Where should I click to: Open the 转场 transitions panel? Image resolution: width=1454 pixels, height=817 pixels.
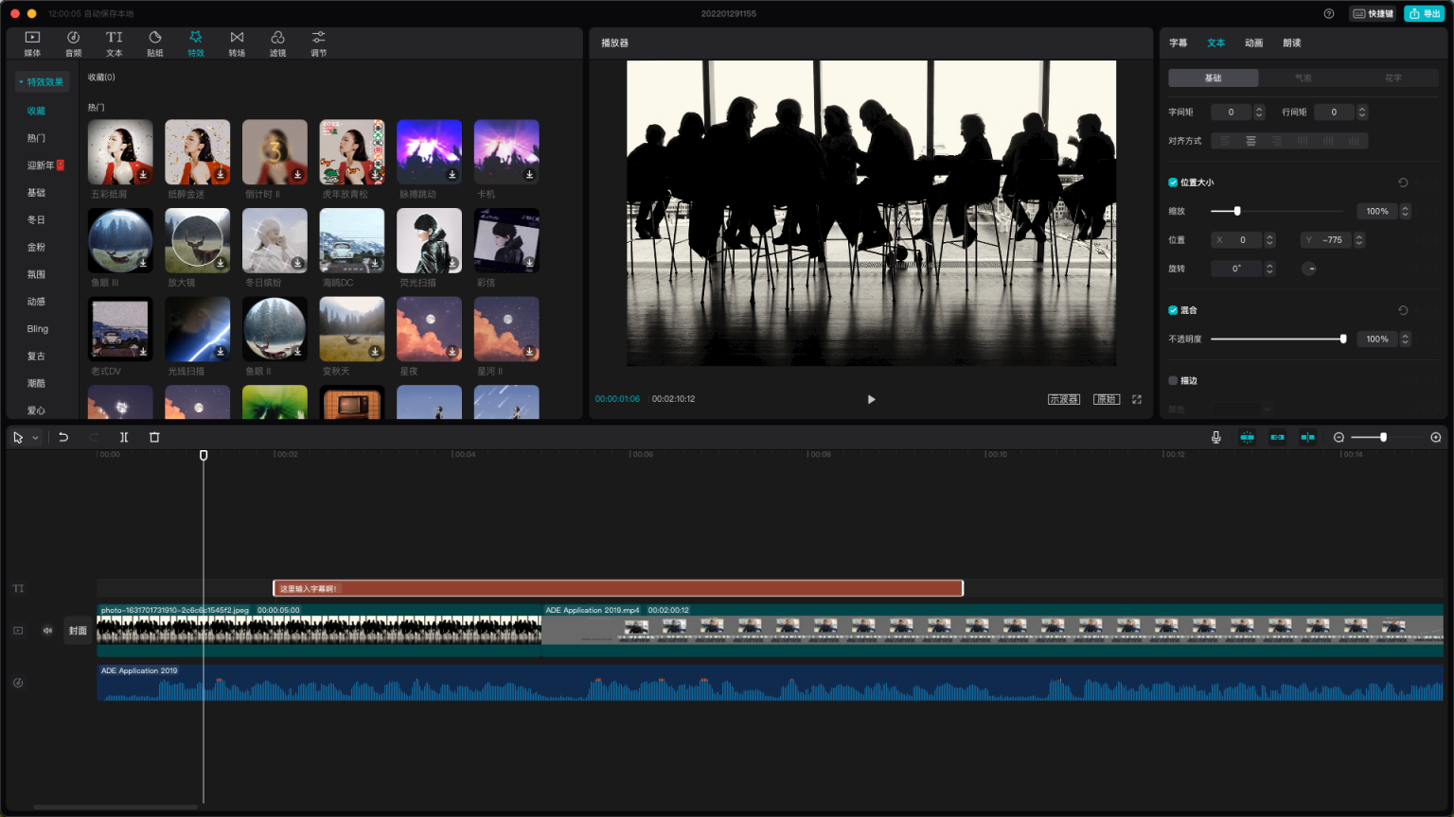(x=237, y=43)
